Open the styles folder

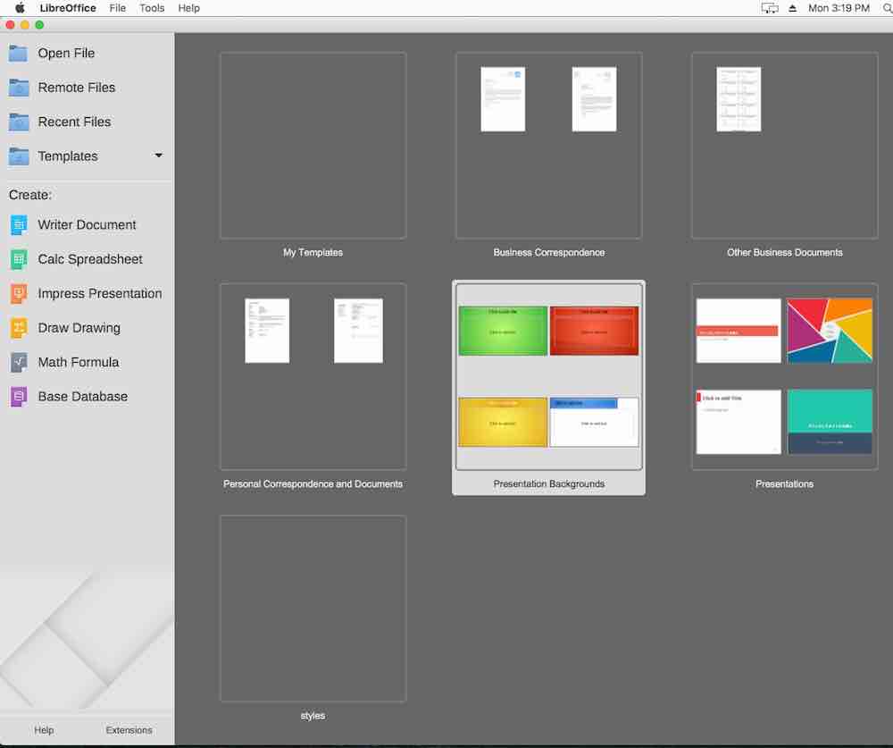click(x=313, y=609)
